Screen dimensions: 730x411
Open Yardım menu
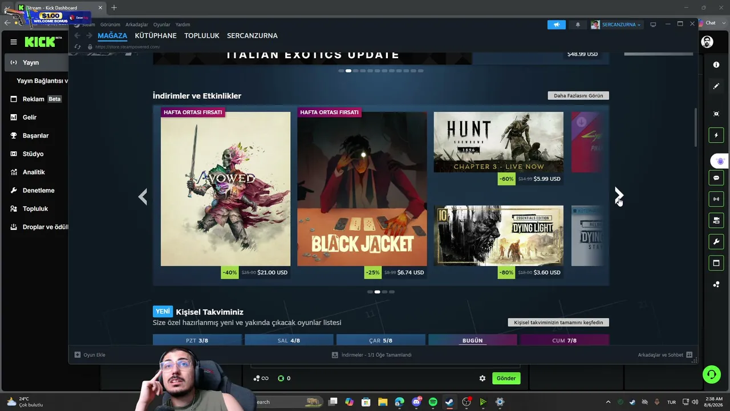(x=182, y=25)
